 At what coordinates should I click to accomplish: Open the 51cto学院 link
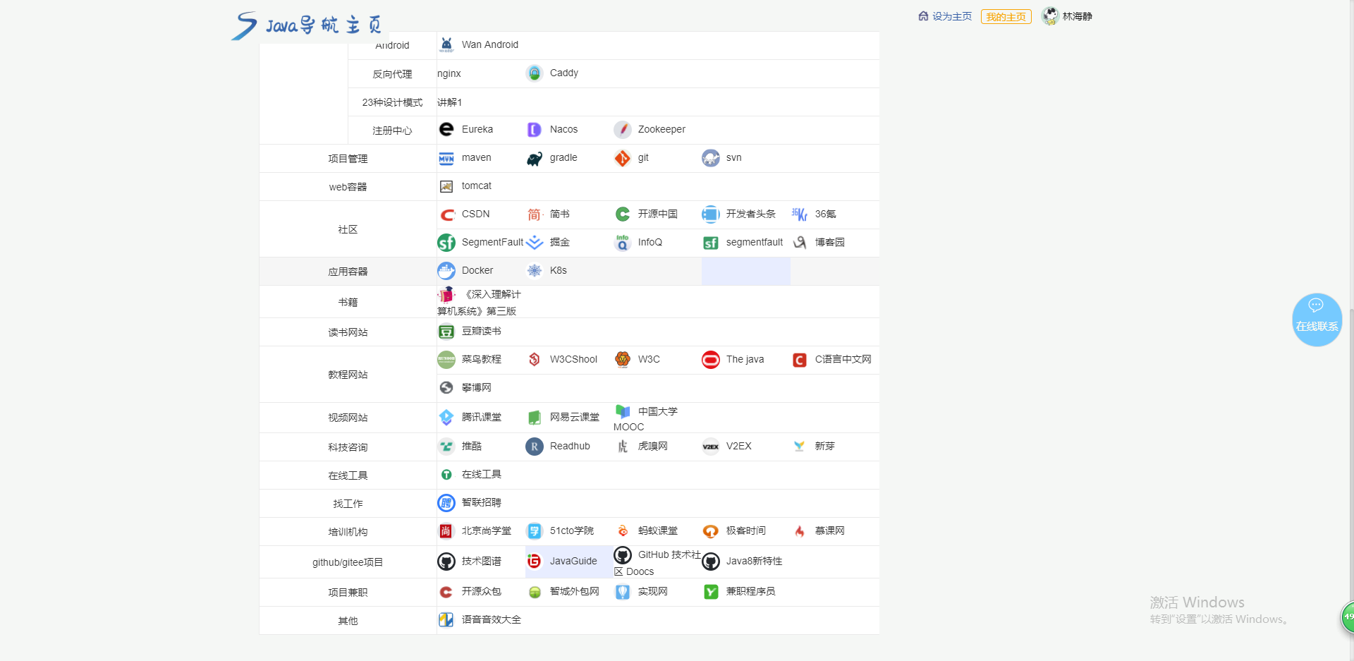coord(572,530)
